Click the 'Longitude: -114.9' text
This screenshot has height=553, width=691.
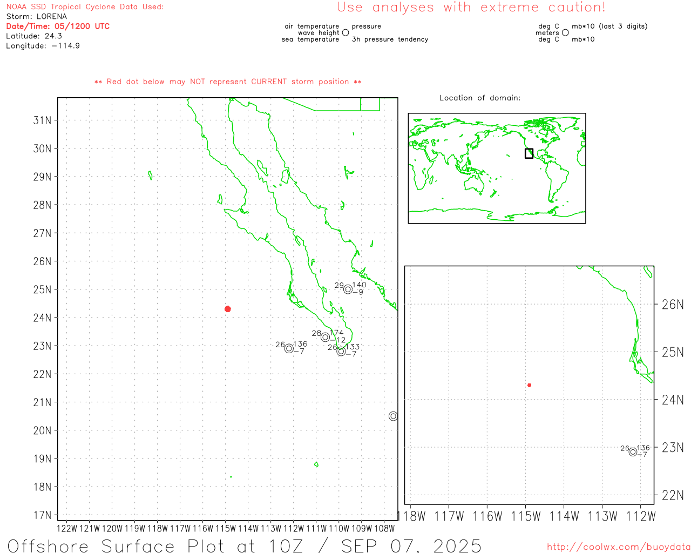(x=43, y=46)
